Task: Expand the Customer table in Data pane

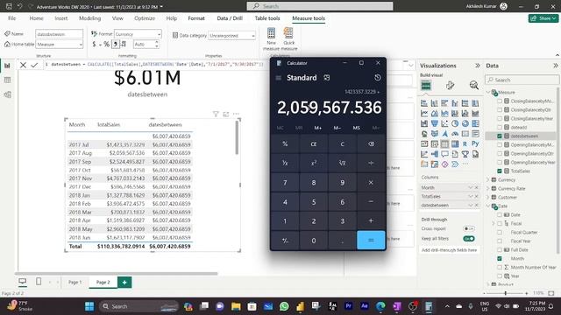Action: coord(488,197)
